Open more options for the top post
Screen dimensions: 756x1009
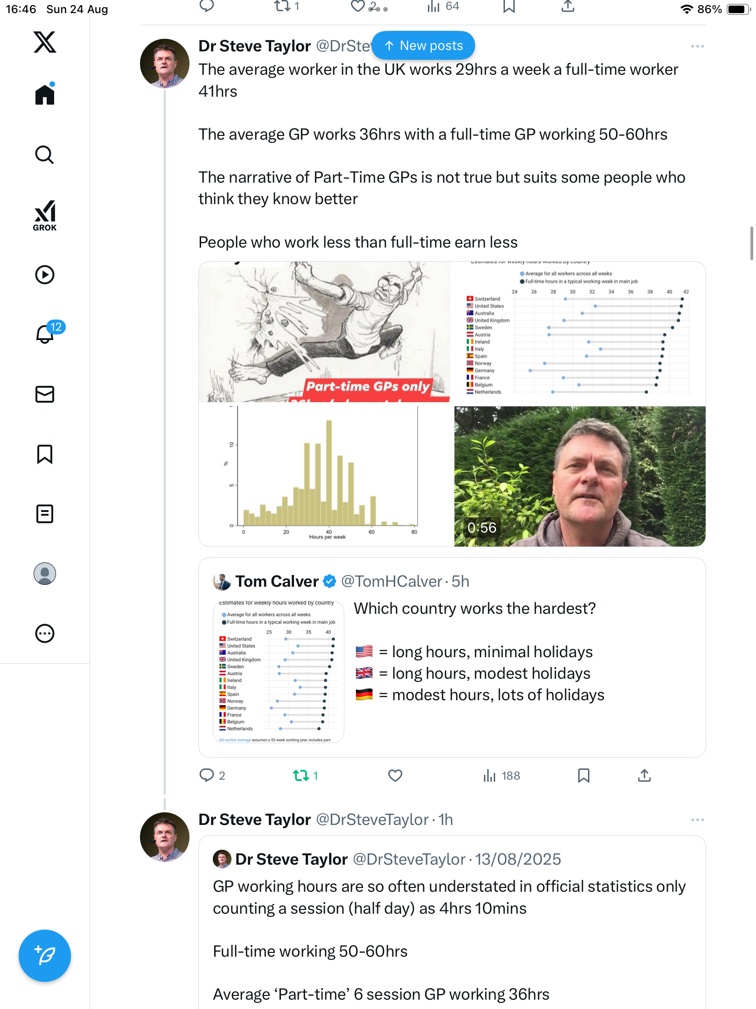click(697, 46)
